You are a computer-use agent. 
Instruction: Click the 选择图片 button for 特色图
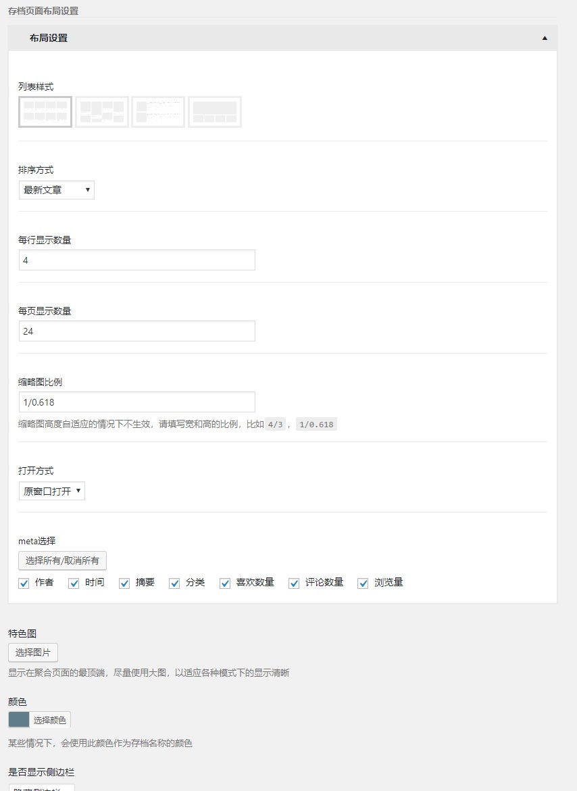33,652
